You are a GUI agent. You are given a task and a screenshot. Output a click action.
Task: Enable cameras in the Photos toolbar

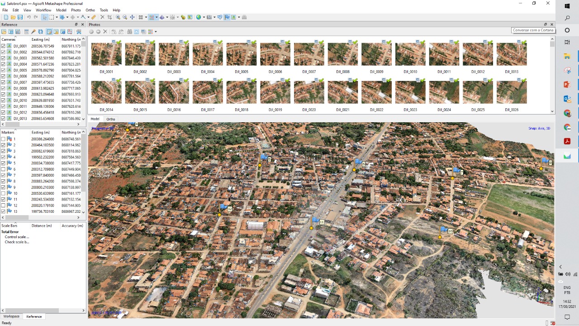[x=91, y=32]
